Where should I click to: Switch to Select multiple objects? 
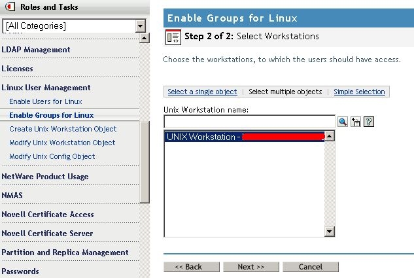285,92
